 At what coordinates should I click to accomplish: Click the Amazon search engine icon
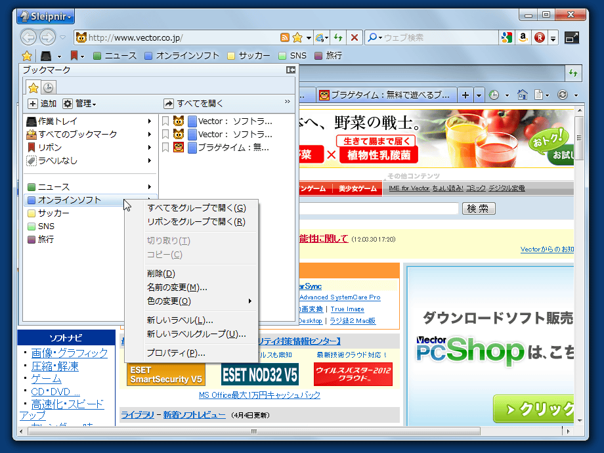pos(523,37)
